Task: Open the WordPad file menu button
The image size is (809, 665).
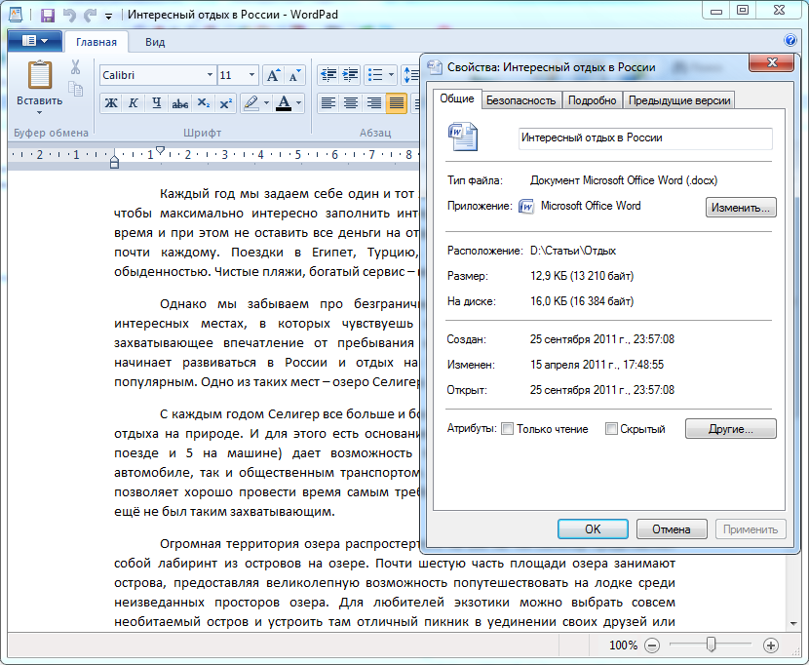Action: pos(34,42)
